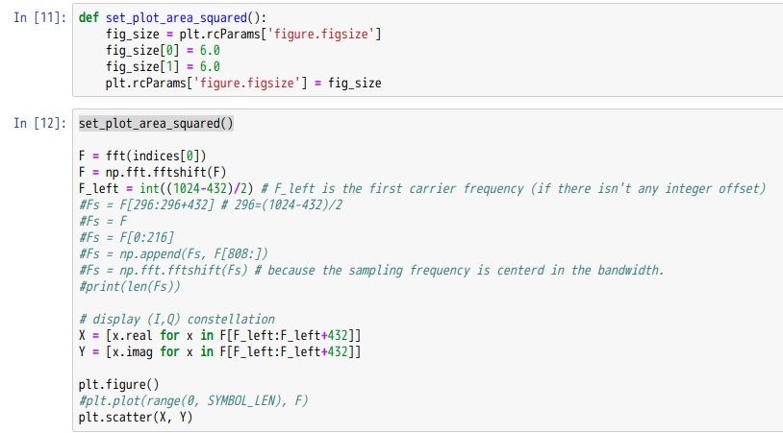Click the plt.scatter(X, Y) line

point(136,417)
